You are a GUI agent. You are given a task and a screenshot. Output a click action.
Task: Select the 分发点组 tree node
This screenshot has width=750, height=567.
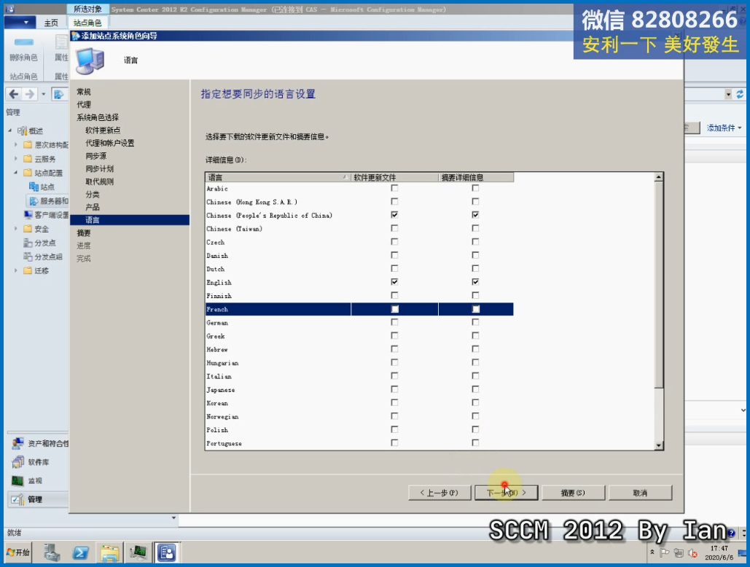(x=43, y=257)
